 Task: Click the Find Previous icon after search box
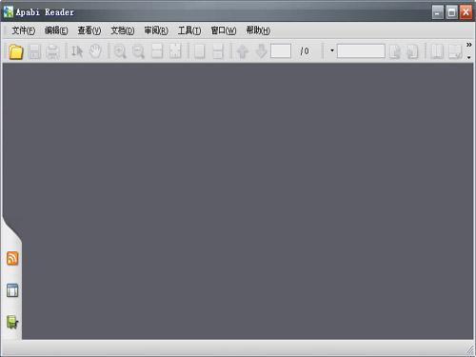click(x=395, y=51)
